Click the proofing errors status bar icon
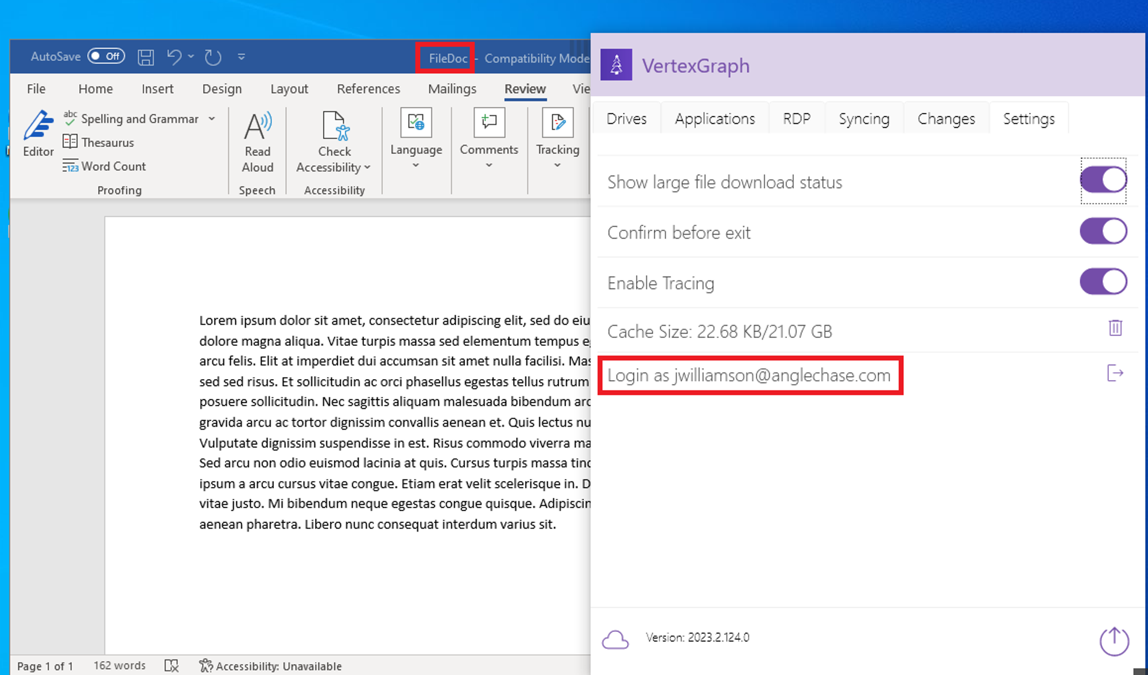Viewport: 1148px width, 675px height. 172,666
